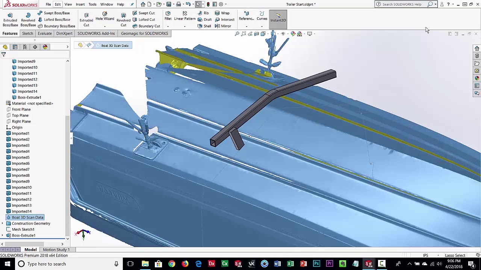Open the Hole Wizard dropdown arrow
The image size is (481, 270).
(x=105, y=26)
